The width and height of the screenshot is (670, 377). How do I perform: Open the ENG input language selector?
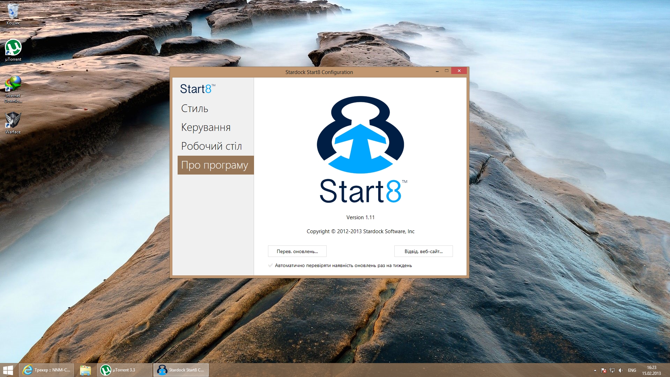click(632, 370)
